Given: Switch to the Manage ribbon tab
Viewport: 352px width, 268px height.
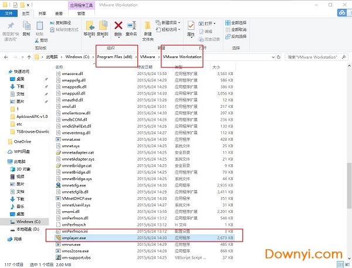Looking at the screenshot, I should coord(81,13).
